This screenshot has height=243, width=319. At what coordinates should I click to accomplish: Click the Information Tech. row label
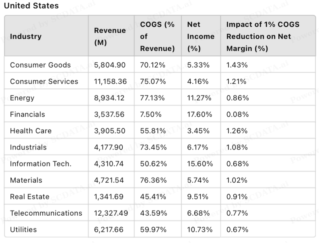click(x=41, y=164)
